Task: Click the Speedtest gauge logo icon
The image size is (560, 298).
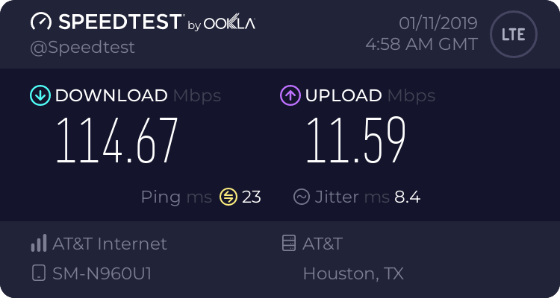Action: coord(42,22)
